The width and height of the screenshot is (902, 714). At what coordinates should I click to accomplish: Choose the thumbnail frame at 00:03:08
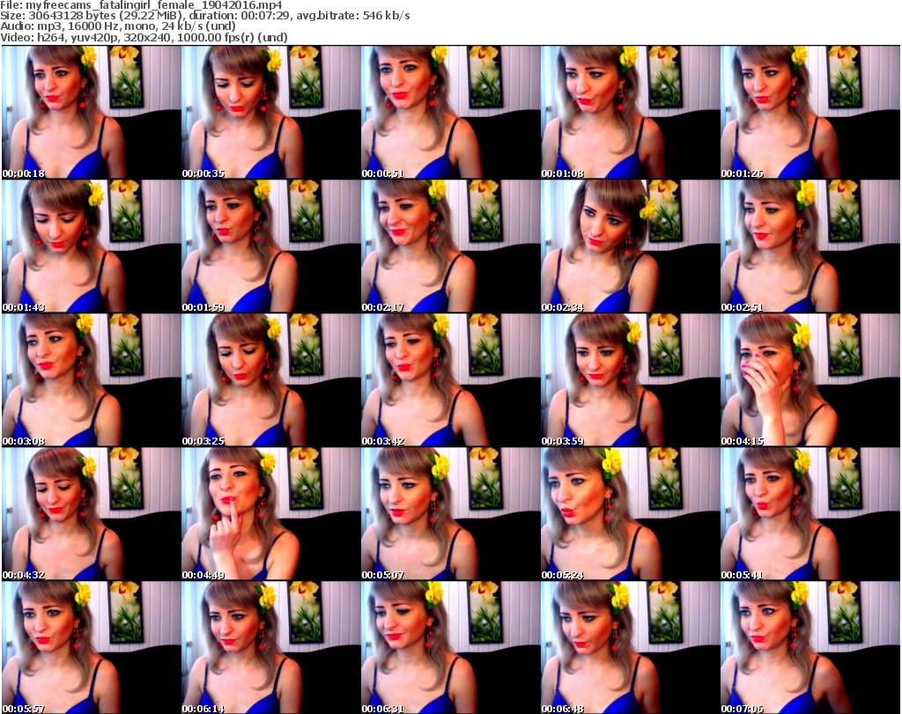(92, 380)
